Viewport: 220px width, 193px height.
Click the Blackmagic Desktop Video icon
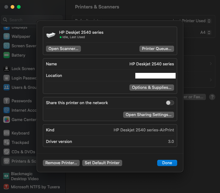click(7, 176)
